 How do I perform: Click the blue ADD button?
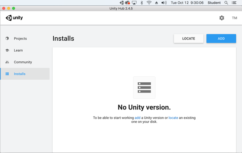(221, 38)
